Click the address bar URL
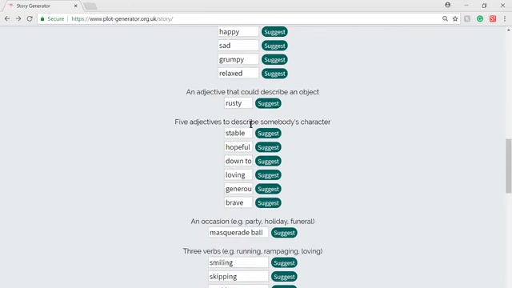The width and height of the screenshot is (512, 288). 122,19
